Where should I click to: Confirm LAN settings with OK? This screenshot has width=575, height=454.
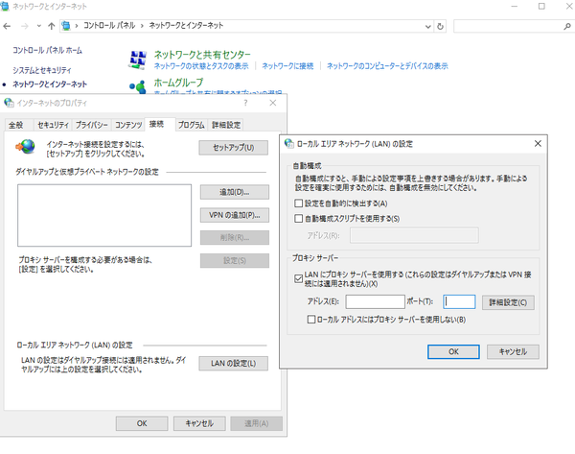point(453,351)
